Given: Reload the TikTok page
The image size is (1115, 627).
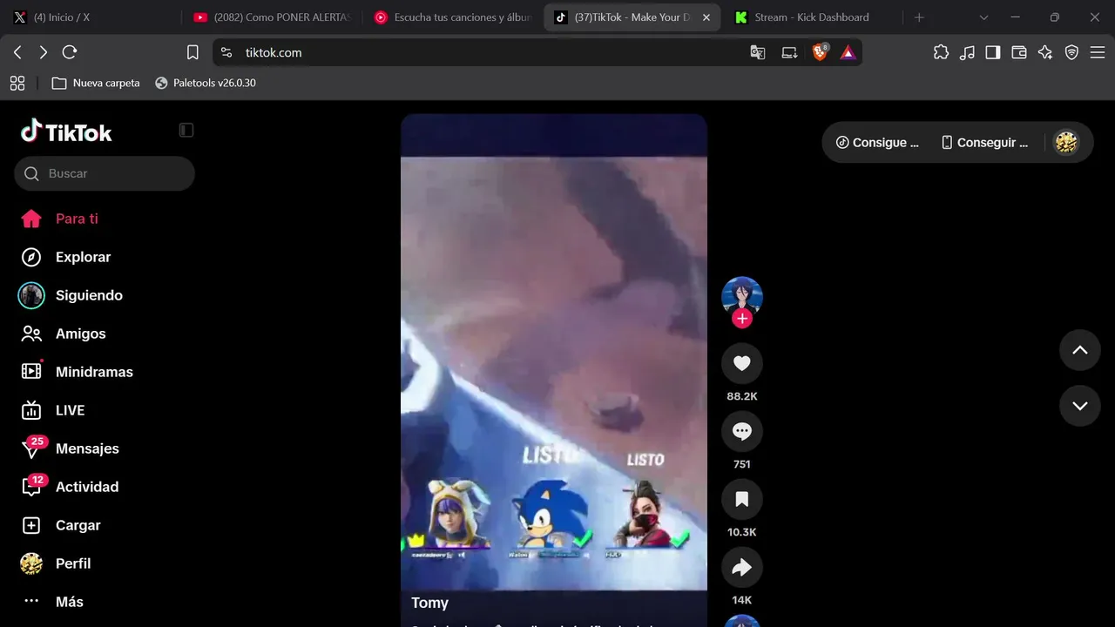Looking at the screenshot, I should (x=70, y=52).
